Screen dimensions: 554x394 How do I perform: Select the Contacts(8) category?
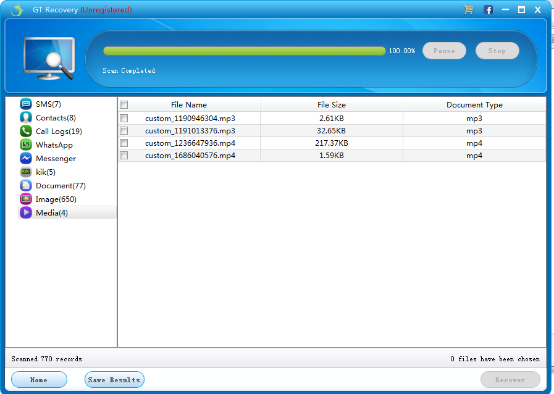click(56, 118)
